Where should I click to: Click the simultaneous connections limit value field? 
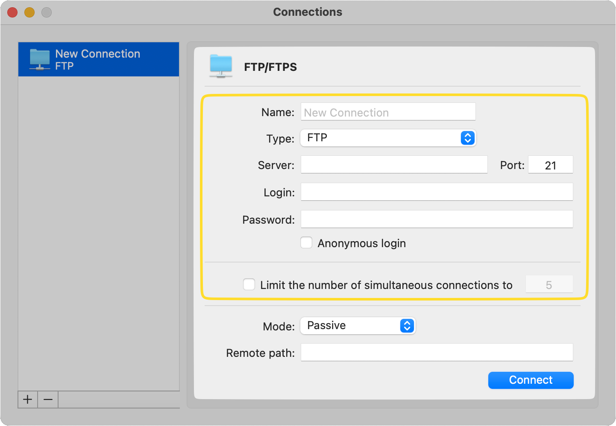549,284
